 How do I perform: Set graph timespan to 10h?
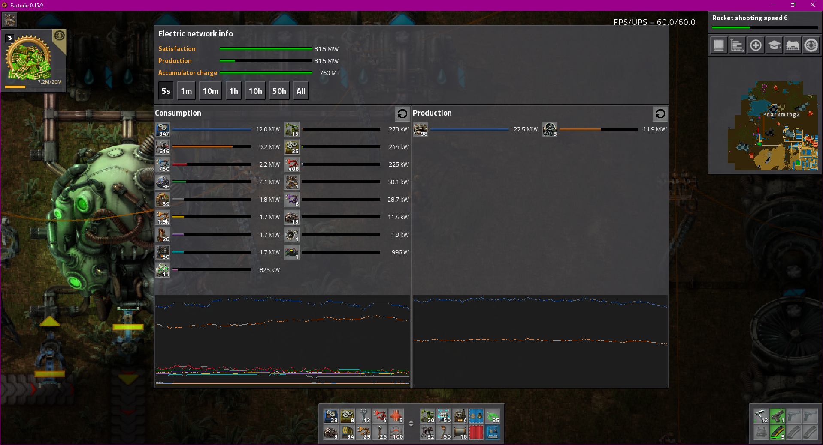pyautogui.click(x=255, y=91)
